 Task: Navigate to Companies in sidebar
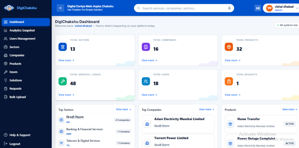click(26, 55)
